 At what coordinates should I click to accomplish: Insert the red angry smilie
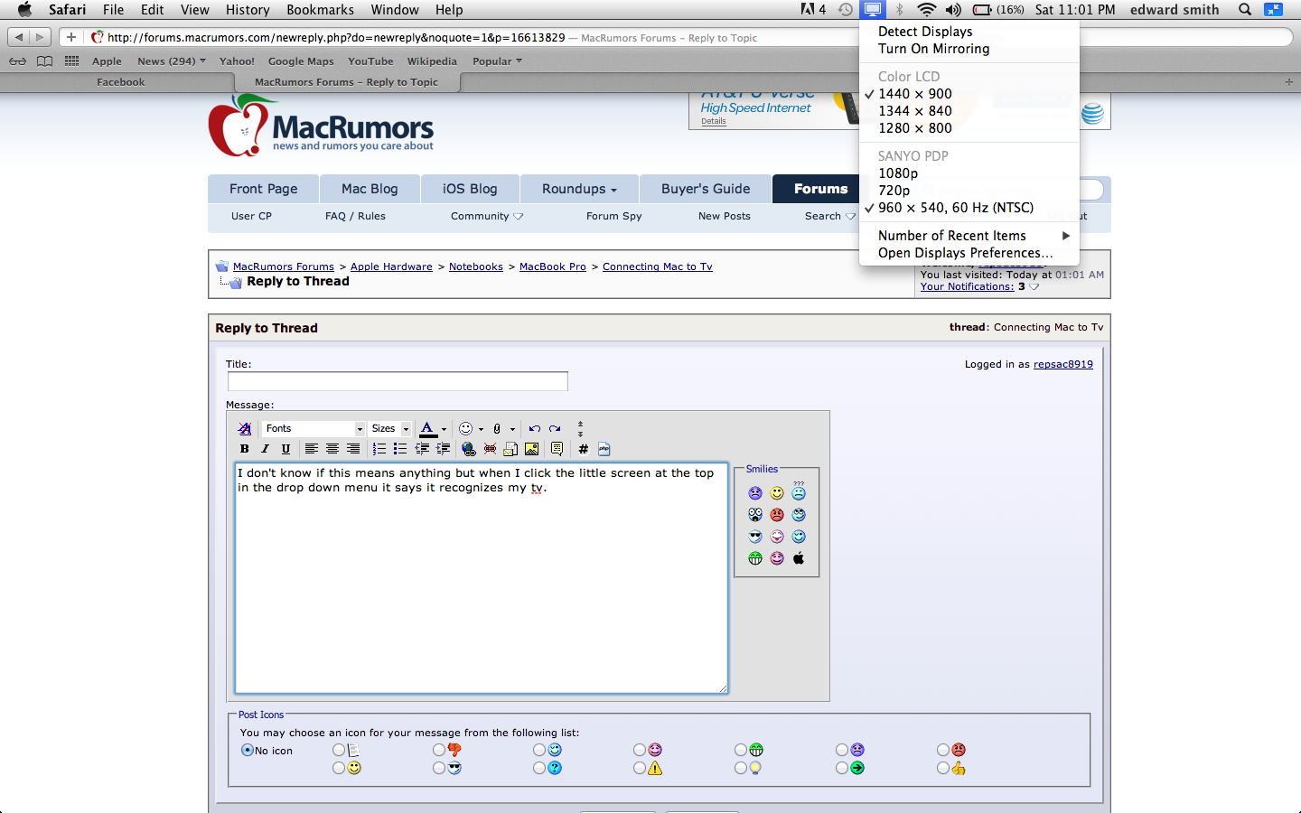point(777,515)
